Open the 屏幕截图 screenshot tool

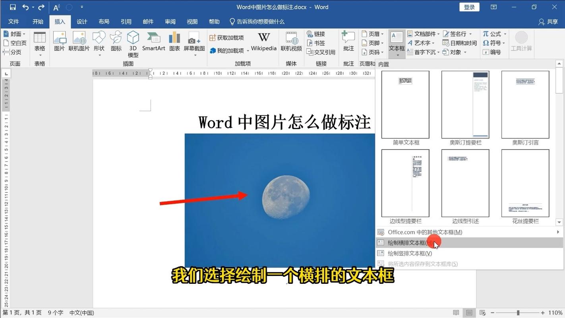[194, 44]
